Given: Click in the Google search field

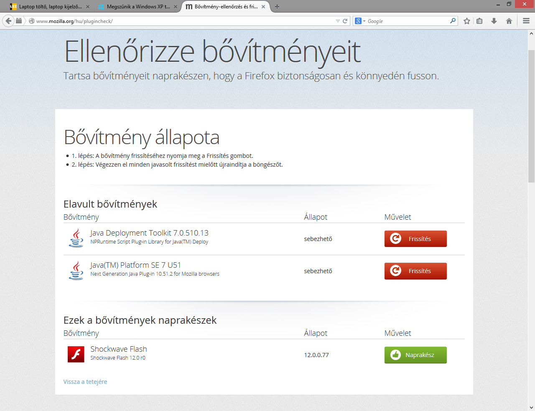Looking at the screenshot, I should click(408, 21).
